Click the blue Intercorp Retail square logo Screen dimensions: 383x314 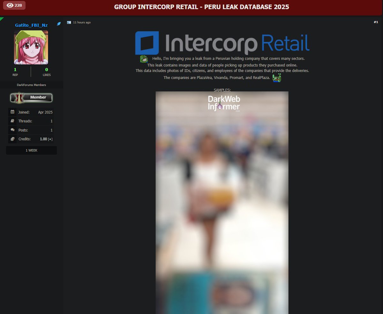pyautogui.click(x=147, y=43)
